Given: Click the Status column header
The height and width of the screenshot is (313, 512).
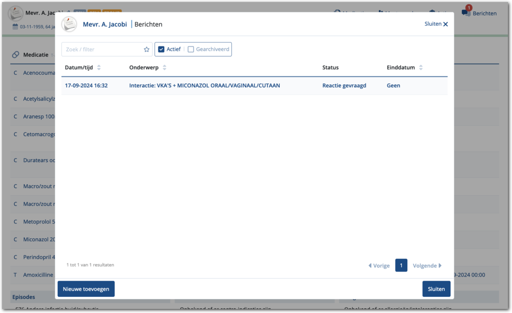Looking at the screenshot, I should pos(330,68).
